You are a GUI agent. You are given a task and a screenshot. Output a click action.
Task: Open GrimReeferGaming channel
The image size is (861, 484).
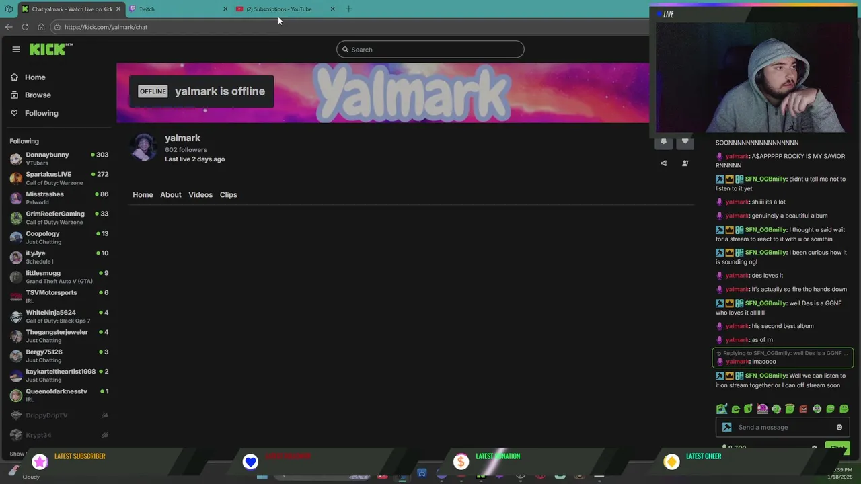pos(59,218)
